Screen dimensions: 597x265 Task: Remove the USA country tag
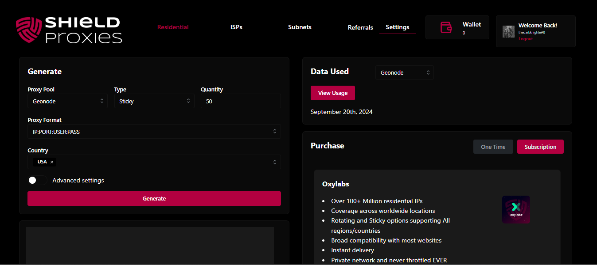coord(52,162)
